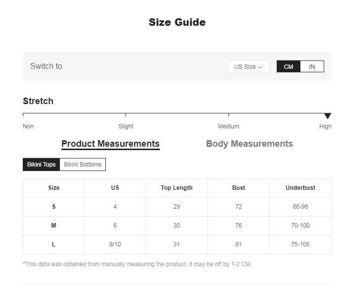Image resolution: width=343 pixels, height=290 pixels.
Task: Show the Bikini Bottoms measurements
Action: pos(83,165)
